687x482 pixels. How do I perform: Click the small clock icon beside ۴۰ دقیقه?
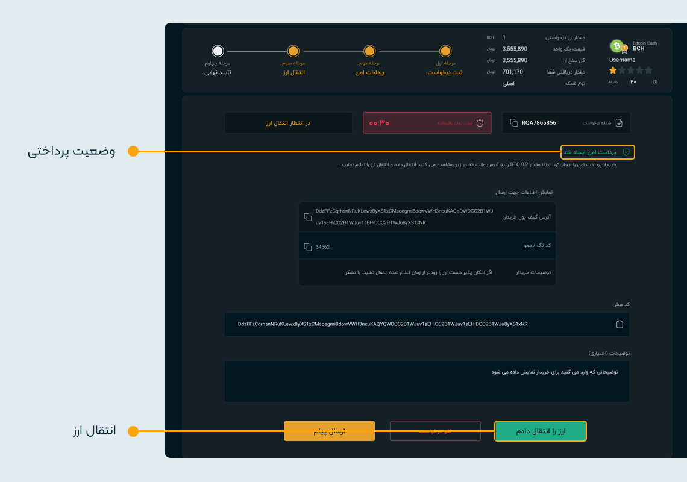pos(655,82)
